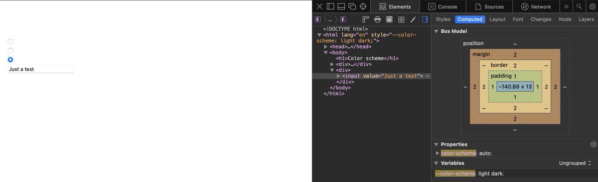Switch to the Elements tab
The height and width of the screenshot is (182, 598).
click(x=395, y=6)
